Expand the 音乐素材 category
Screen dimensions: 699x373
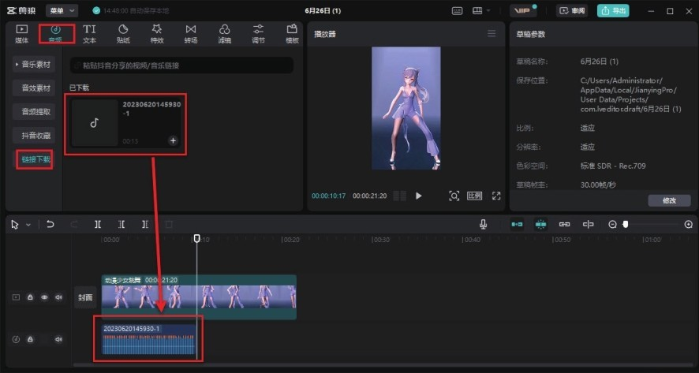(34, 65)
